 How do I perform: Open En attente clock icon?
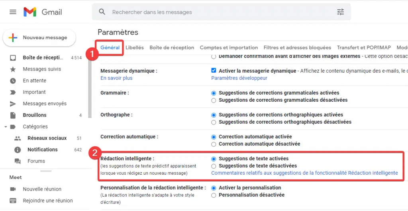13,81
